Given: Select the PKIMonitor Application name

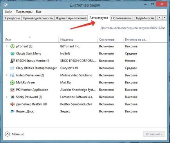Looking at the screenshot, I should point(32,90).
